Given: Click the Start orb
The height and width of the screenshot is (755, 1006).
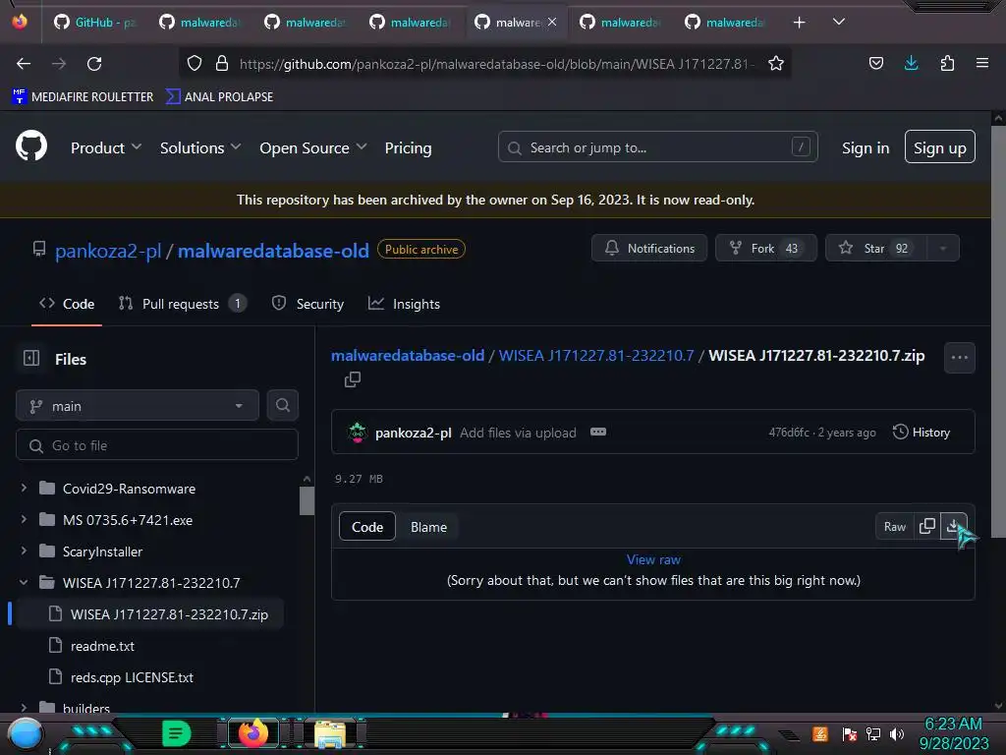Looking at the screenshot, I should point(26,734).
